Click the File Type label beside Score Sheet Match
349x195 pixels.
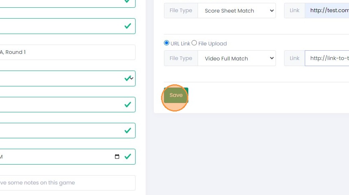pos(181,11)
